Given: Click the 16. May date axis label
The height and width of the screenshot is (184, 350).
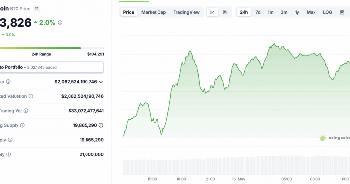Looking at the screenshot, I should tap(238, 179).
